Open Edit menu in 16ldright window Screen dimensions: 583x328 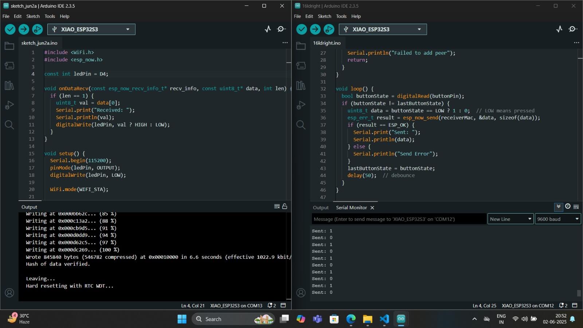(309, 16)
